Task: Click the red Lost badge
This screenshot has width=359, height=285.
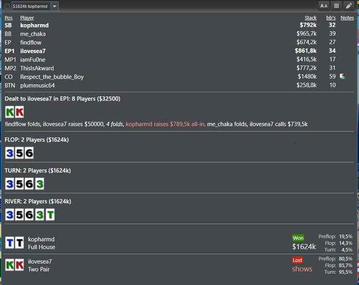Action: pos(297,260)
